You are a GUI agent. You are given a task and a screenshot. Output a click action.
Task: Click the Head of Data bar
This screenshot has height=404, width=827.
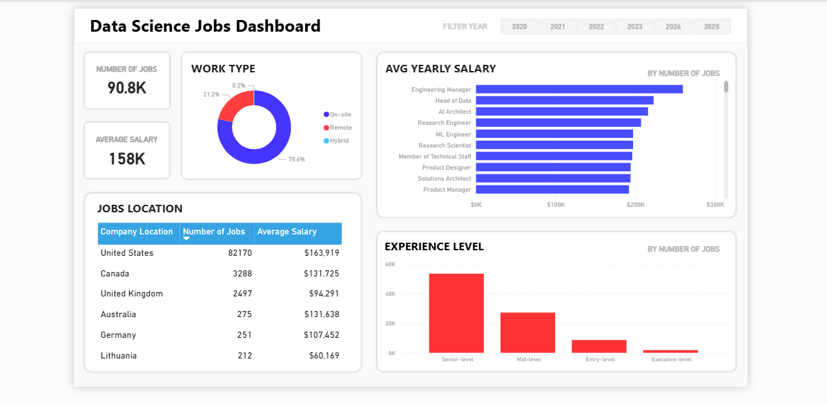pyautogui.click(x=564, y=101)
